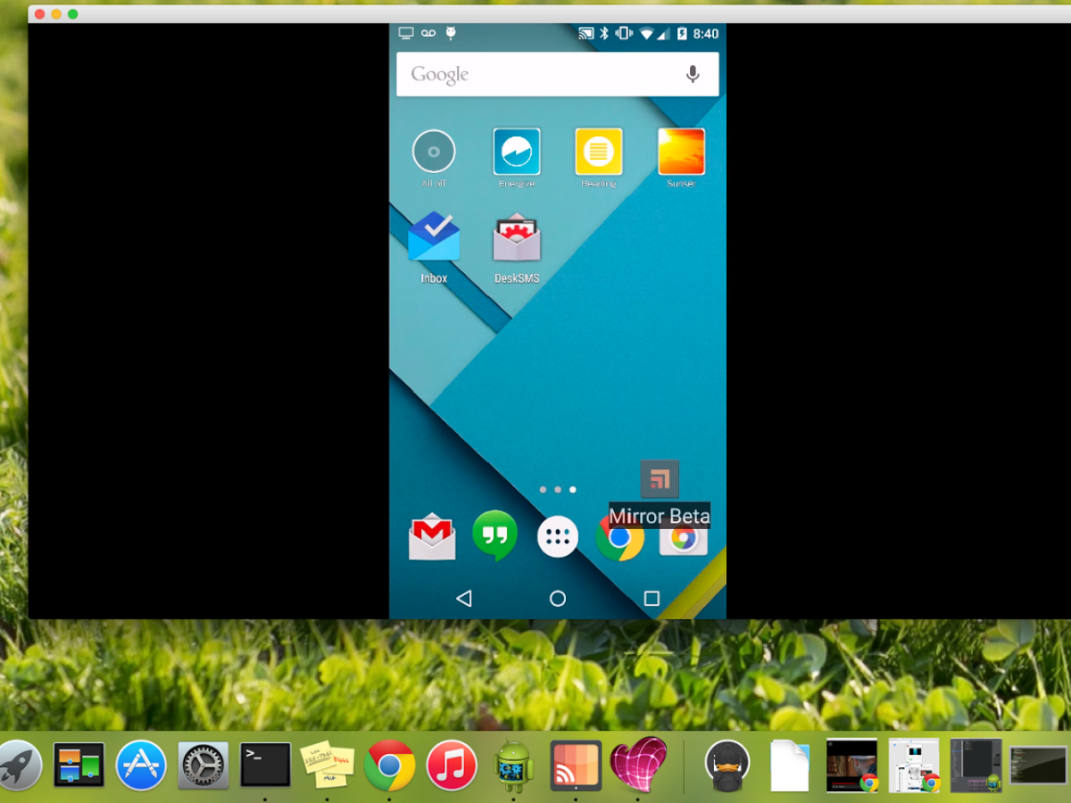Click the green zoom window button
1071x803 pixels.
pos(73,14)
